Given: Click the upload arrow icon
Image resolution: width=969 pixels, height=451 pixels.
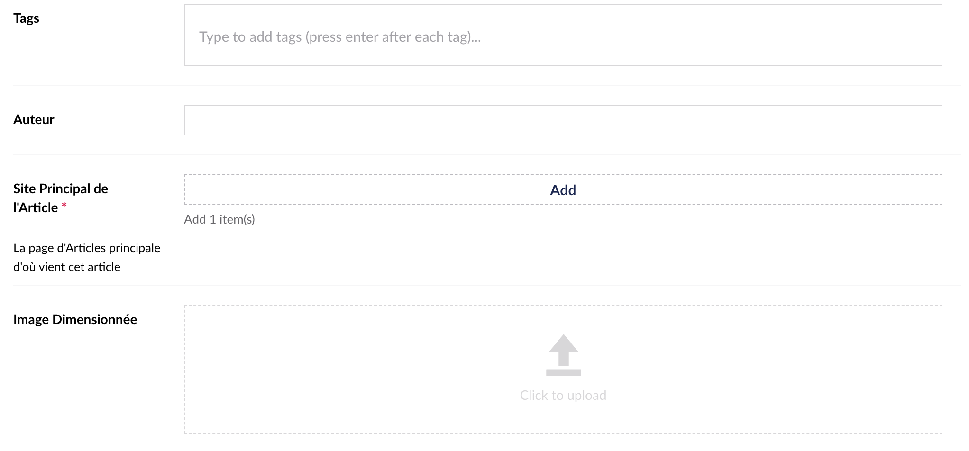Looking at the screenshot, I should pyautogui.click(x=563, y=350).
